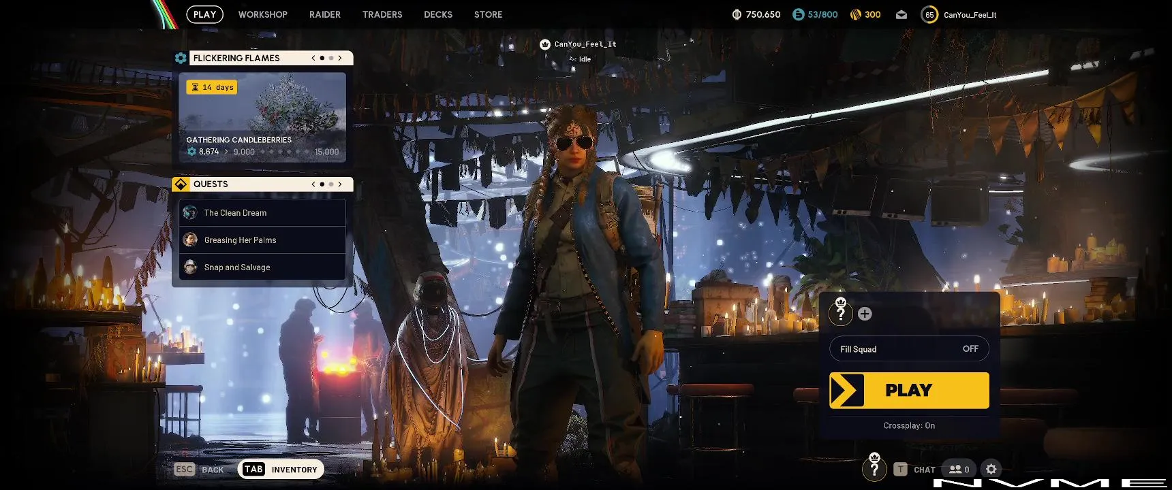1172x490 pixels.
Task: Click the coin currency icon beside 750,650
Action: click(x=737, y=14)
